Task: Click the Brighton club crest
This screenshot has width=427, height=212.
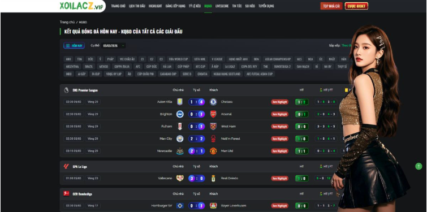Action: click(180, 114)
